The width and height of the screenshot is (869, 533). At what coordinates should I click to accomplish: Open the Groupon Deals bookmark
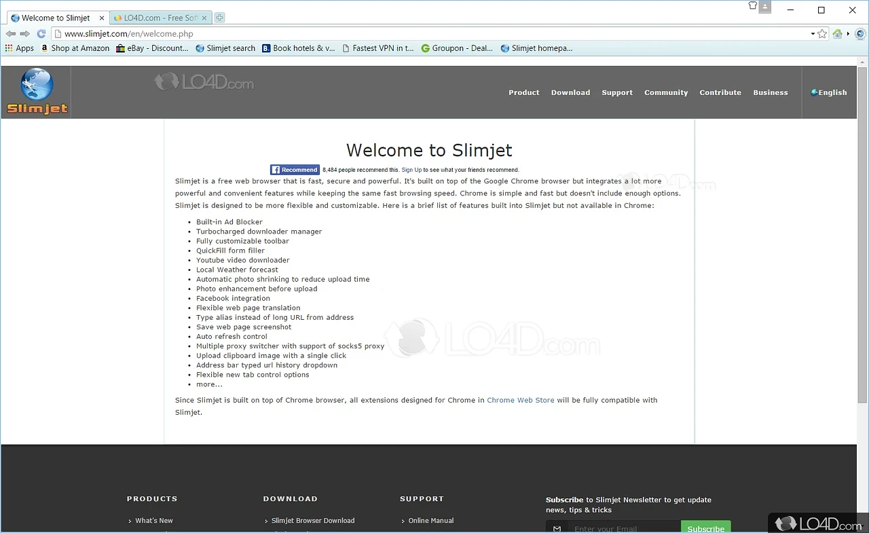[x=456, y=48]
